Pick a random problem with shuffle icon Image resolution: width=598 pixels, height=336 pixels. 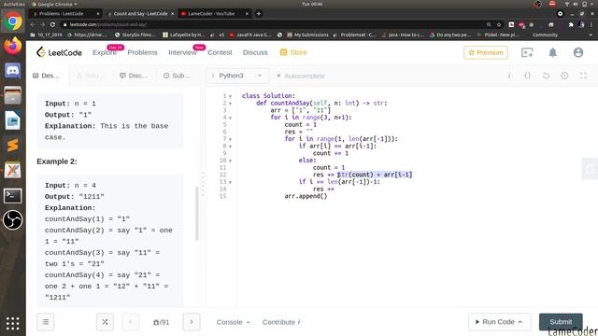[x=105, y=322]
